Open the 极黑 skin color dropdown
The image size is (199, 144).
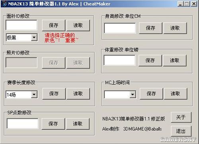point(34,38)
